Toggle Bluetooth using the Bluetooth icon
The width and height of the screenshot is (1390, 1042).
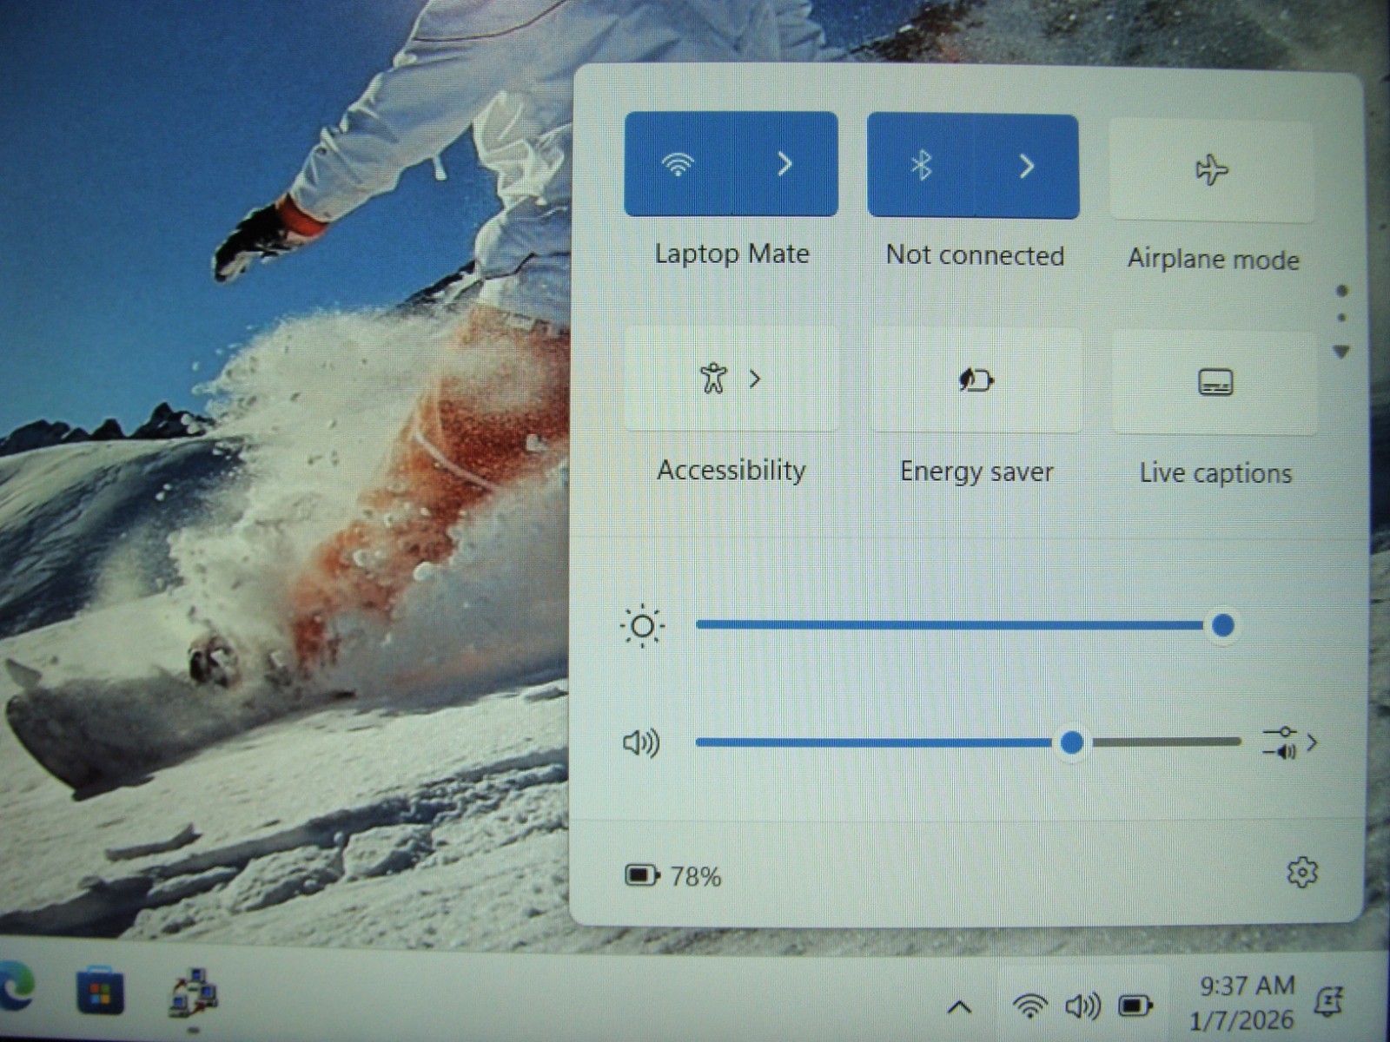(921, 165)
